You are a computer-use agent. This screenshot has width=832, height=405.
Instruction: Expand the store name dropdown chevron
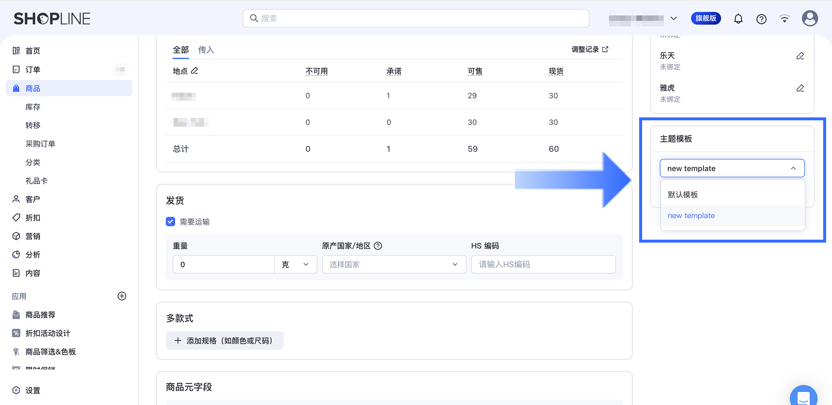pos(673,19)
